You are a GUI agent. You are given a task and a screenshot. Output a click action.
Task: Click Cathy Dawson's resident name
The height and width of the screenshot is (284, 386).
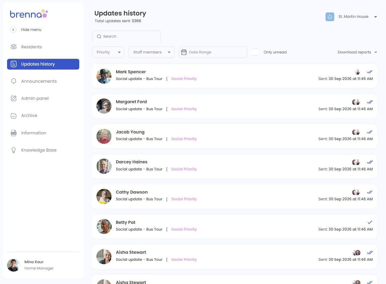[x=132, y=192]
